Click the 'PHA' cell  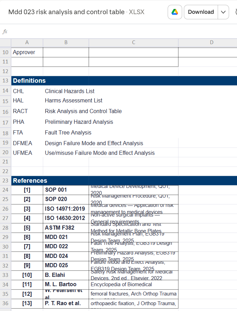pos(27,122)
